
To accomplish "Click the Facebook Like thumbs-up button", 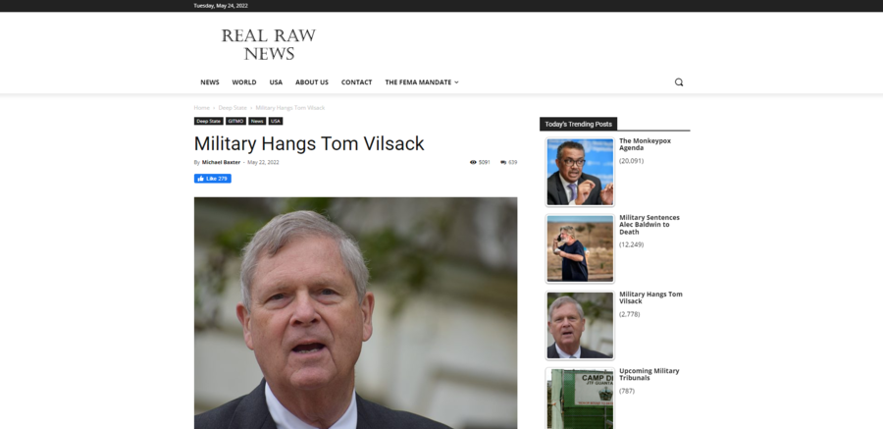I will (x=212, y=179).
